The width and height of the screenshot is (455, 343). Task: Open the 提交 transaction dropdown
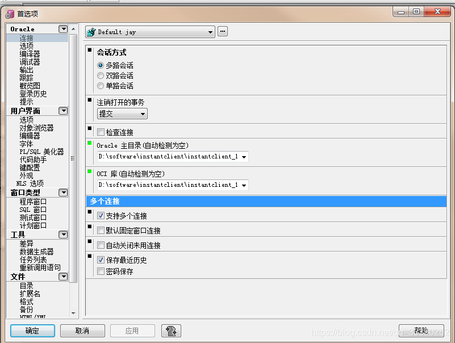[x=142, y=113]
